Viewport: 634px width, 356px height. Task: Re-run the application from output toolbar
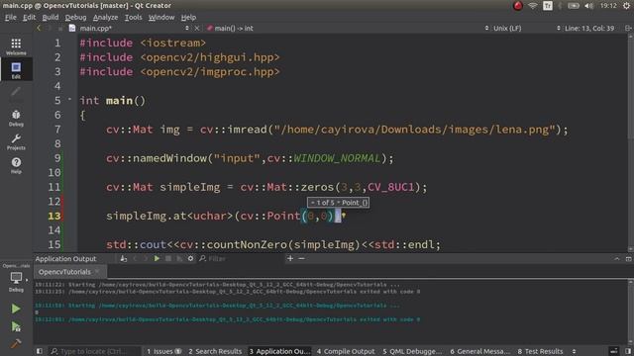[x=157, y=258]
